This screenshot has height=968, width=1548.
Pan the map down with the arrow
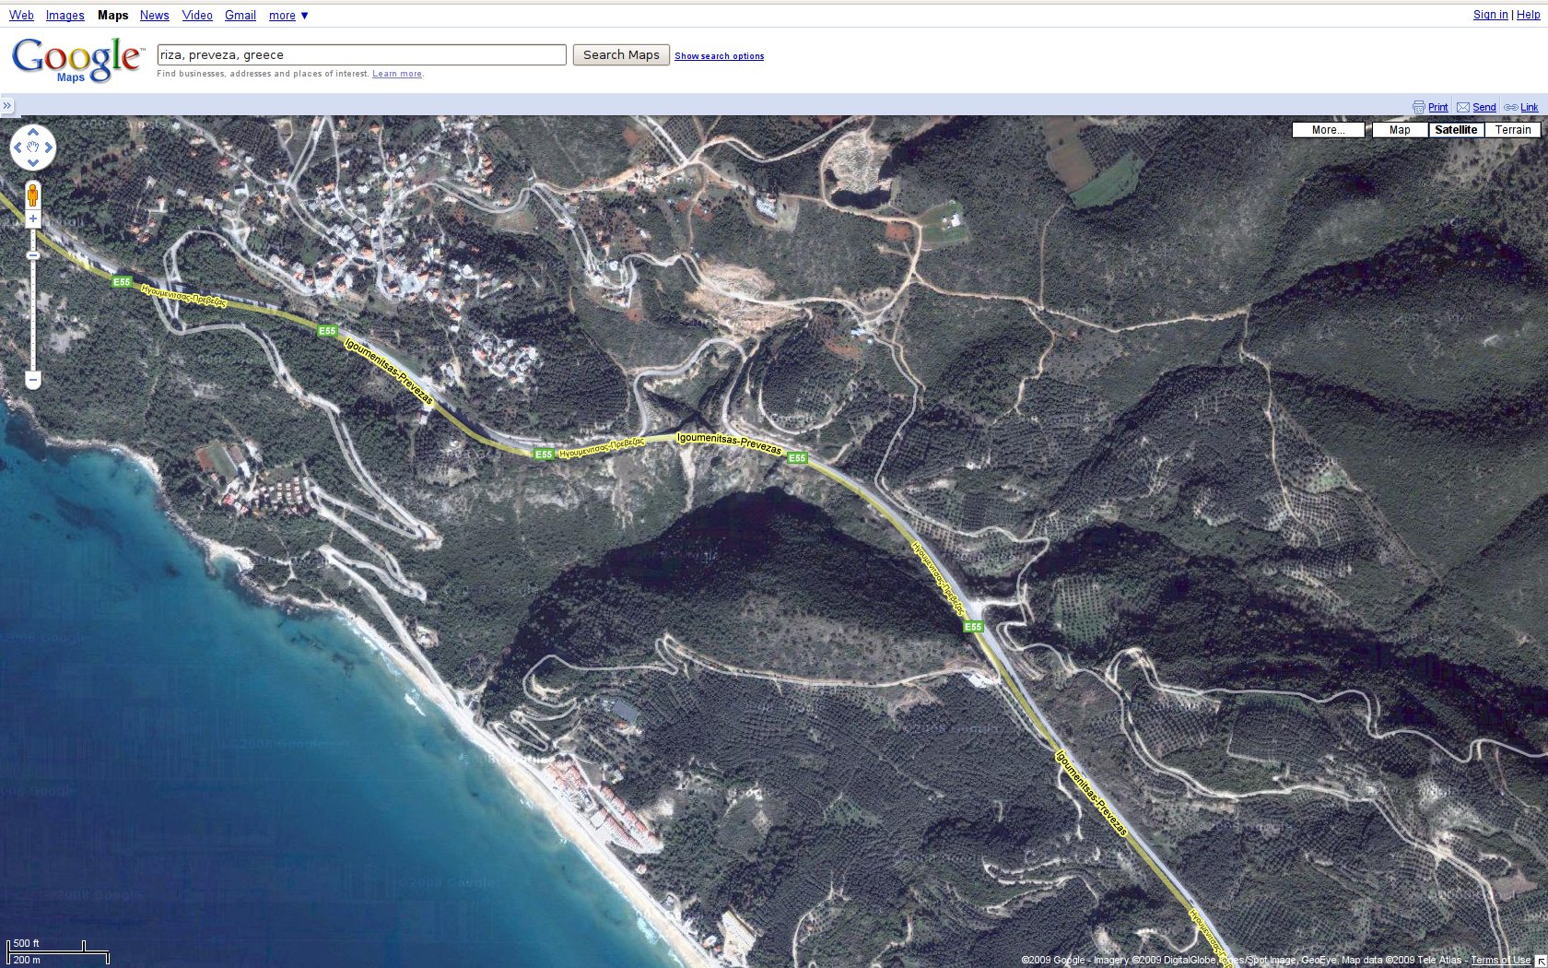[33, 163]
